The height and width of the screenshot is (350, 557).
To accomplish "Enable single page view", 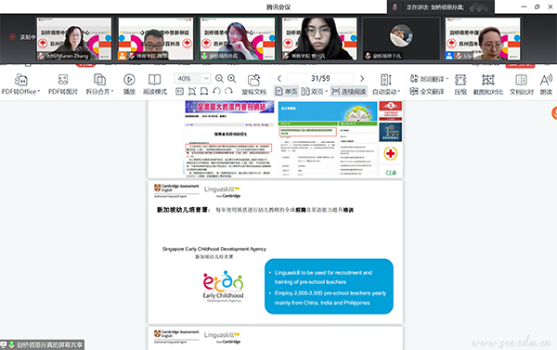I will (286, 92).
